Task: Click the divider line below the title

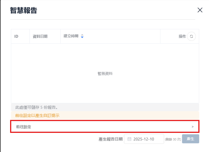Action: point(103,19)
